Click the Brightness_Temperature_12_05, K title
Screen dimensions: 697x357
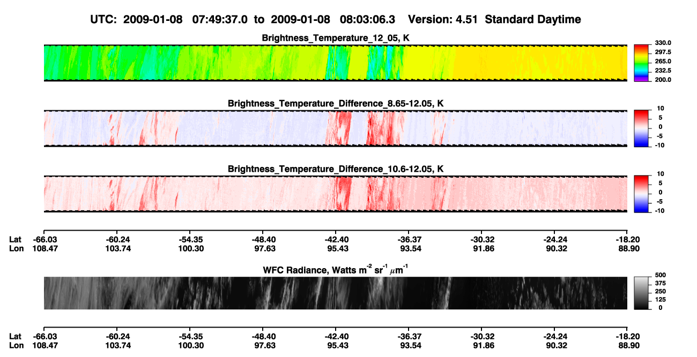pyautogui.click(x=336, y=38)
